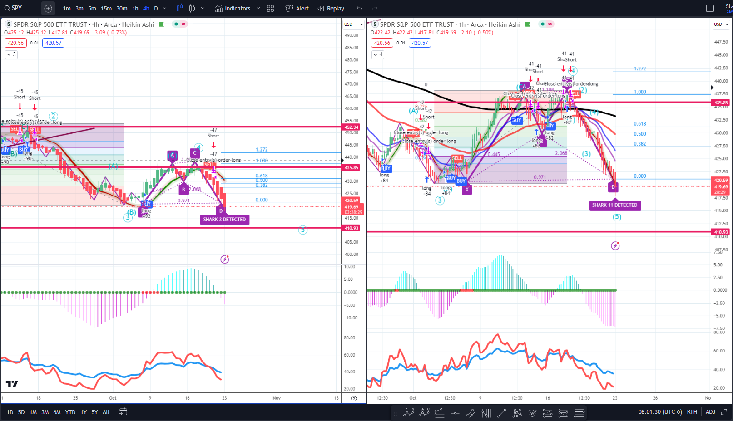This screenshot has width=733, height=421.
Task: Open the Indicators menu
Action: pos(233,8)
